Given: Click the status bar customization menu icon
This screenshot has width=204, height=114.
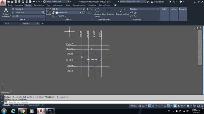Looking at the screenshot, I should [x=202, y=106].
